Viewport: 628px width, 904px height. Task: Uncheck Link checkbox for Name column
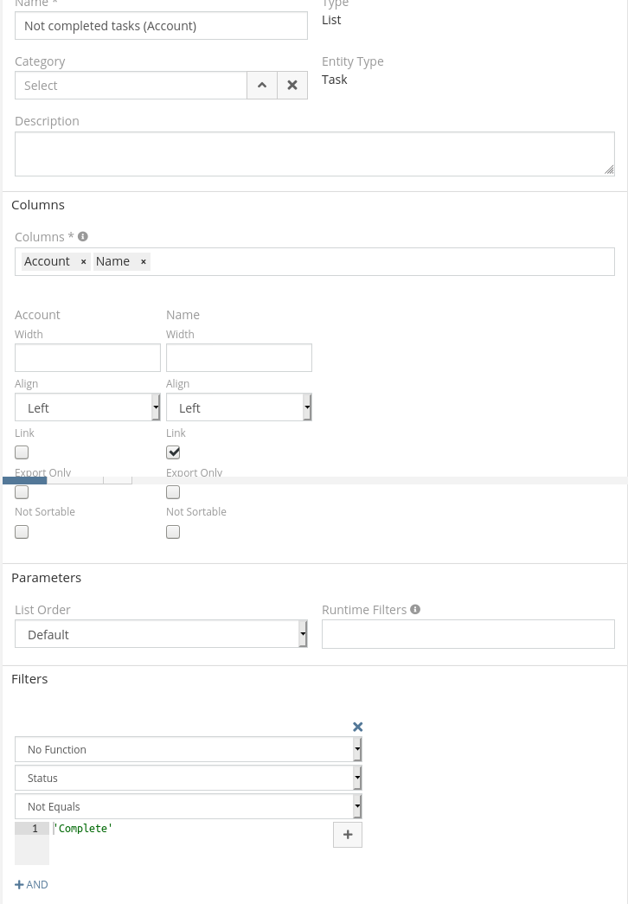point(173,452)
